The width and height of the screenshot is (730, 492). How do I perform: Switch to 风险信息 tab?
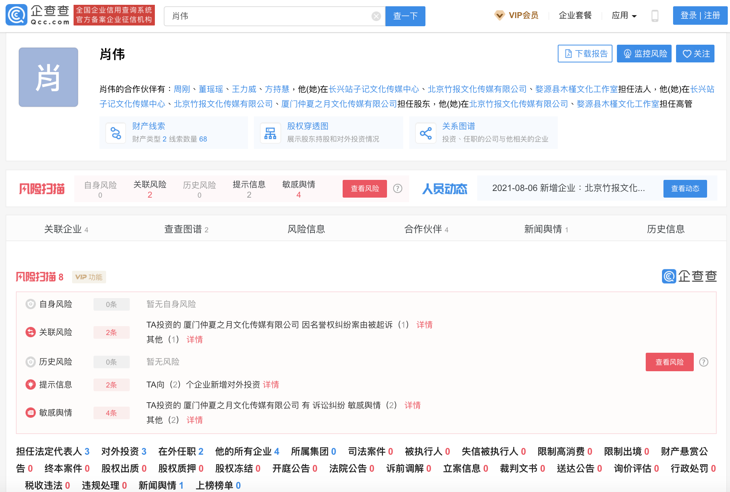306,229
